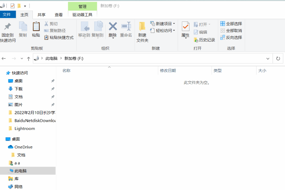Switch to the 主页 home ribbon tab
The height and width of the screenshot is (190, 285).
(x=24, y=15)
